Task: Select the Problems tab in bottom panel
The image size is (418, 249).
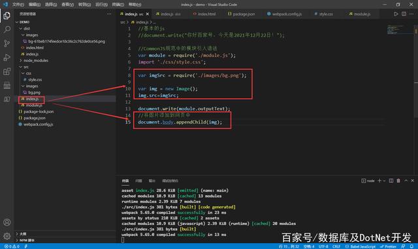Action: point(138,181)
